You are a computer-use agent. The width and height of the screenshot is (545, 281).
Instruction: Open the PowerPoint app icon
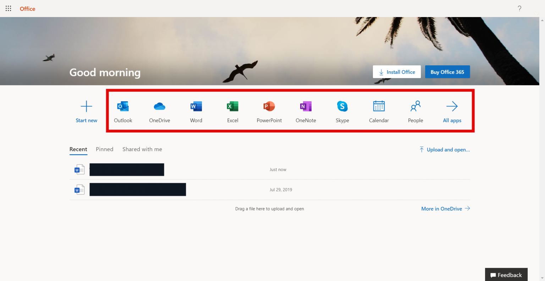pos(269,106)
